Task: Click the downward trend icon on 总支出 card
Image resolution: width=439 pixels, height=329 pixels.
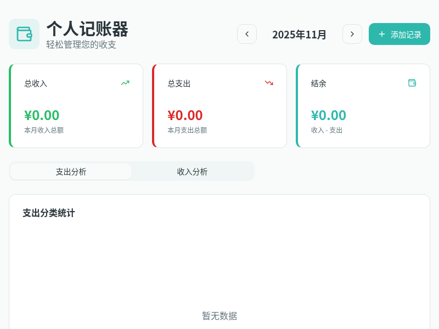Action: [x=268, y=82]
